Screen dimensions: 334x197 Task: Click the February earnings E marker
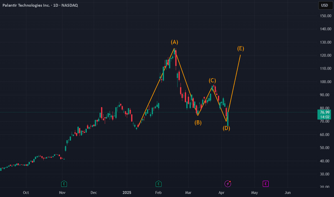158,184
